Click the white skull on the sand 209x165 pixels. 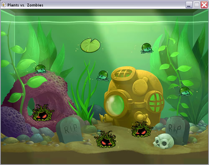[x=163, y=141]
